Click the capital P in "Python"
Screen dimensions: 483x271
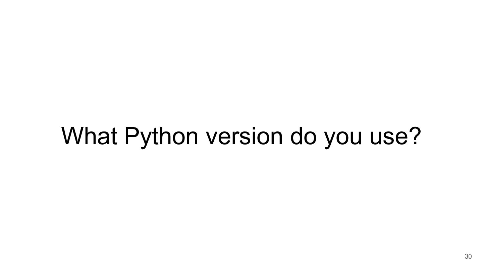pos(132,136)
